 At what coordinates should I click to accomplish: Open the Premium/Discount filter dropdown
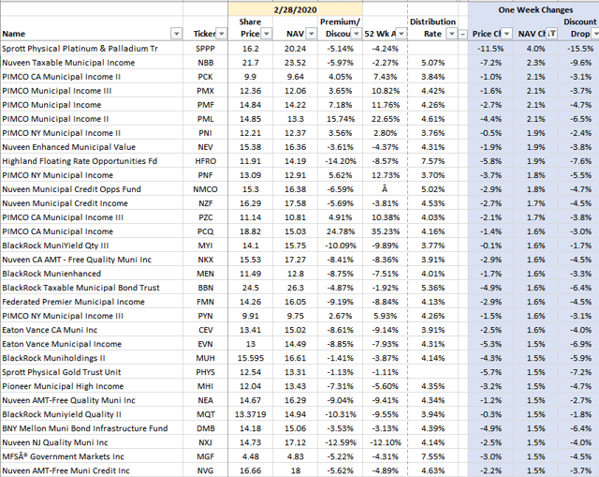click(355, 33)
